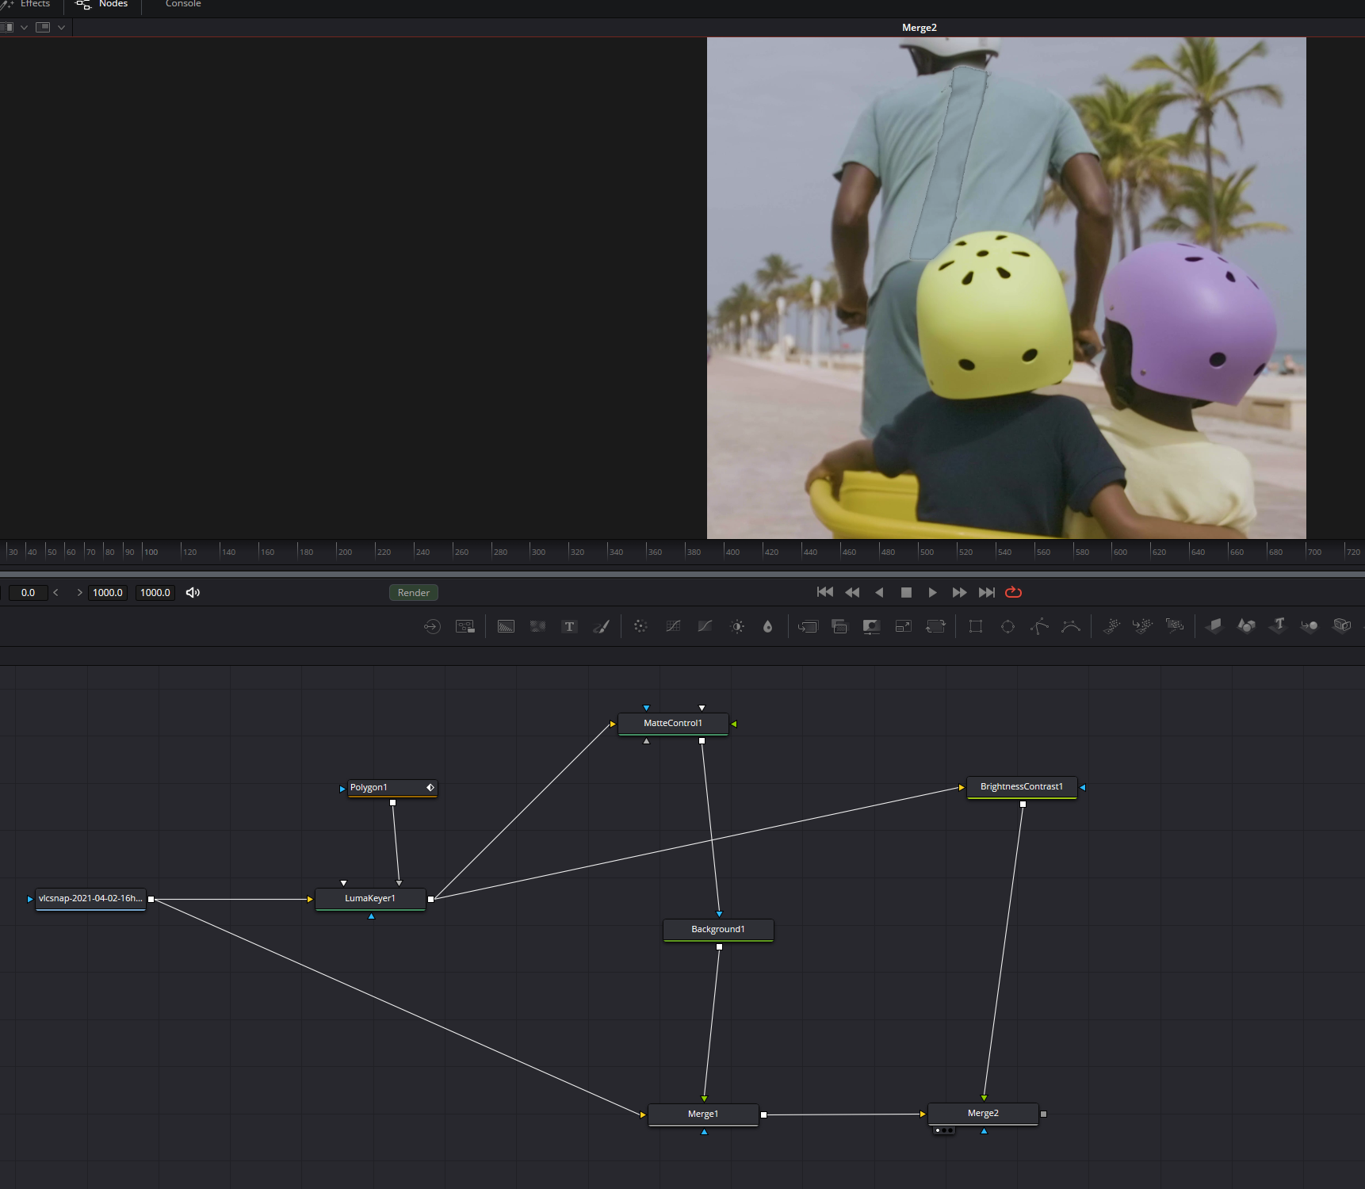The height and width of the screenshot is (1189, 1365).
Task: Toggle Merge2 viewer indicator dots
Action: 943,1130
